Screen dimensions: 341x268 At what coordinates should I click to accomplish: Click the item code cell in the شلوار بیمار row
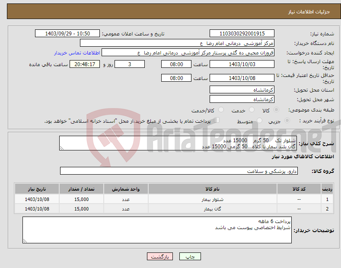[x=299, y=199]
